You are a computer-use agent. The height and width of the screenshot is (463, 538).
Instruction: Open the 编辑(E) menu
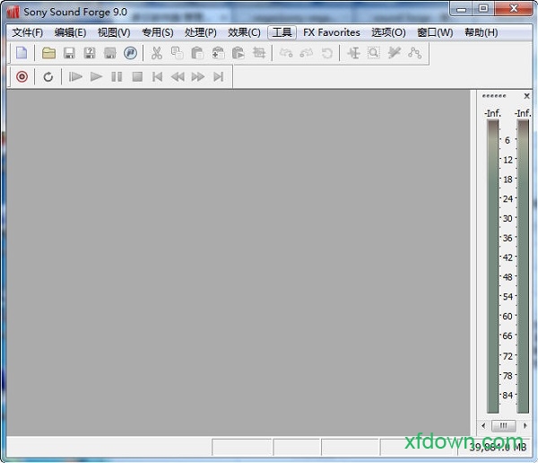point(70,32)
